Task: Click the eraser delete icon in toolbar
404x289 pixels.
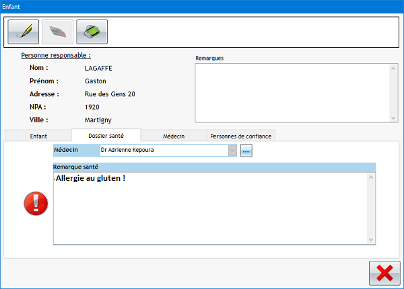Action: click(x=57, y=31)
